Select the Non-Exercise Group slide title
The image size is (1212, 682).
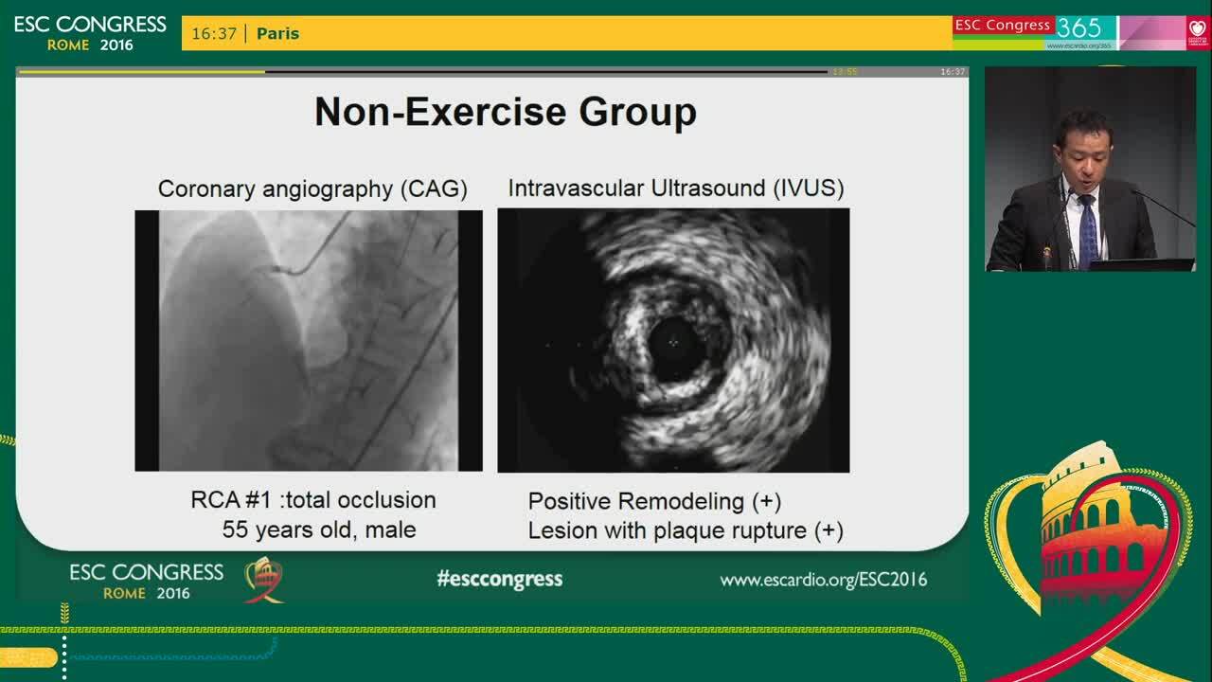pyautogui.click(x=505, y=111)
